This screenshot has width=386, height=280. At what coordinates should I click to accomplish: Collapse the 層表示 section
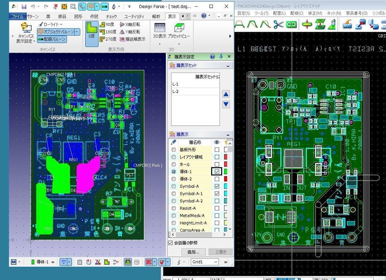[228, 135]
